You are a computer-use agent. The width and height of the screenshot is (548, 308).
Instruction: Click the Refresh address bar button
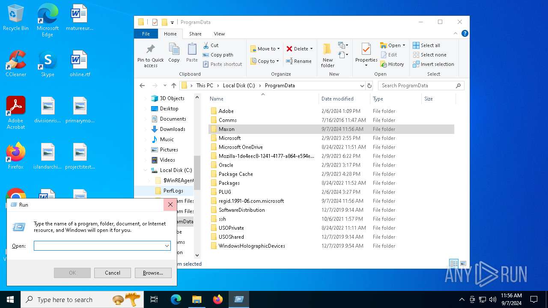tap(370, 86)
